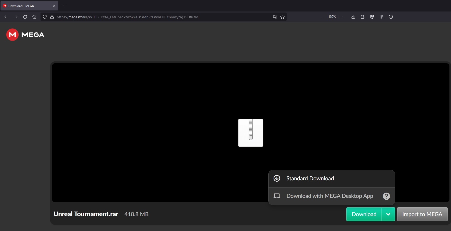The width and height of the screenshot is (451, 231).
Task: Click the MEGA logo
Action: click(x=25, y=35)
